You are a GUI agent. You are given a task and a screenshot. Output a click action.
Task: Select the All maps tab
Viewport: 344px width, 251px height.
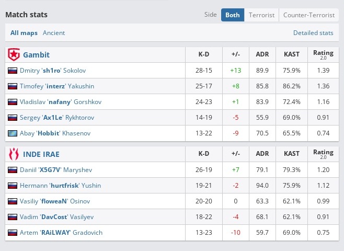pos(24,33)
